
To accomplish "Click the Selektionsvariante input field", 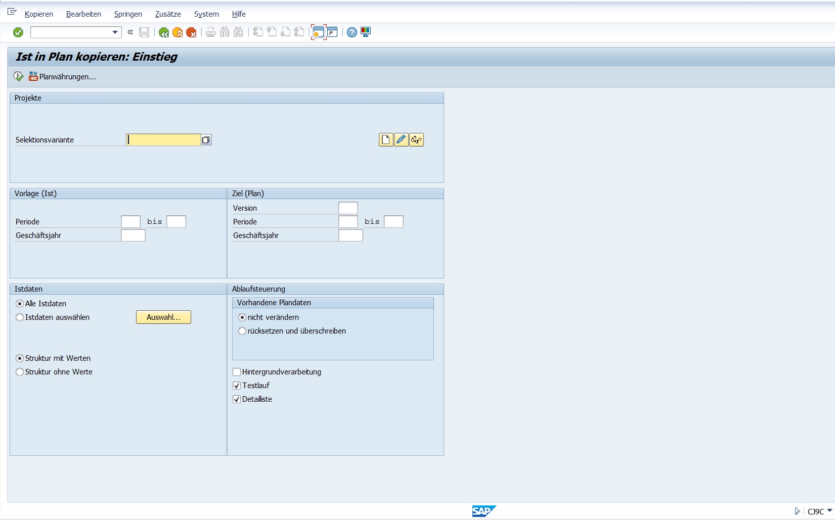I will [163, 139].
